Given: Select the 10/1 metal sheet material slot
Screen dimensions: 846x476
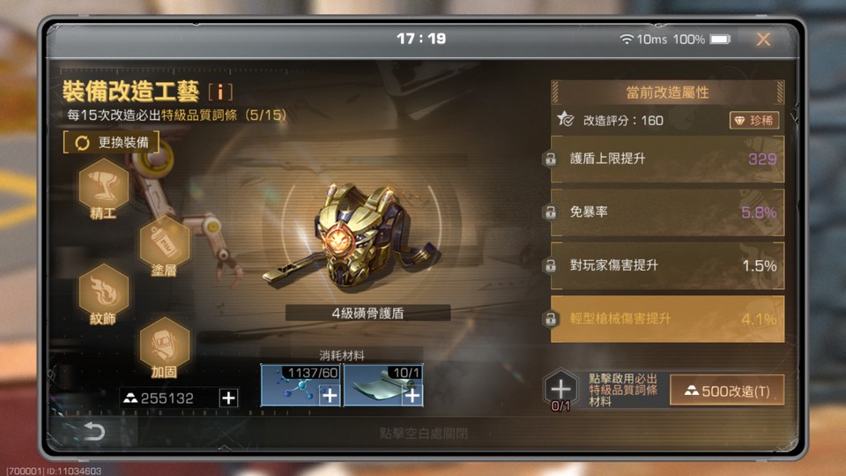Looking at the screenshot, I should click(383, 385).
